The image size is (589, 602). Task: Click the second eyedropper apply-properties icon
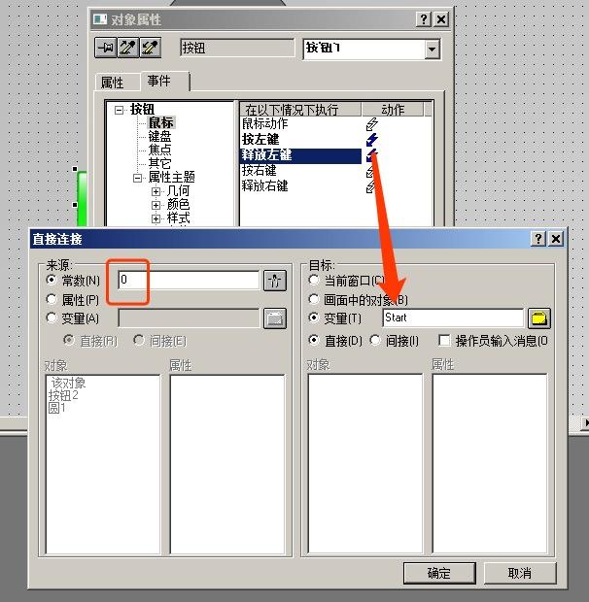[151, 48]
